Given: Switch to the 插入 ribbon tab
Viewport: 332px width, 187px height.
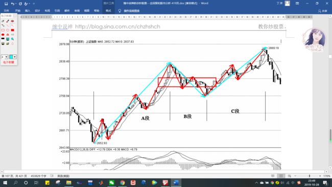Looking at the screenshot, I should [28, 11].
